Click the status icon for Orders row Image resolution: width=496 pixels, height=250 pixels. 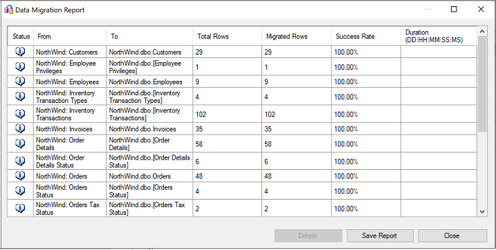(20, 175)
